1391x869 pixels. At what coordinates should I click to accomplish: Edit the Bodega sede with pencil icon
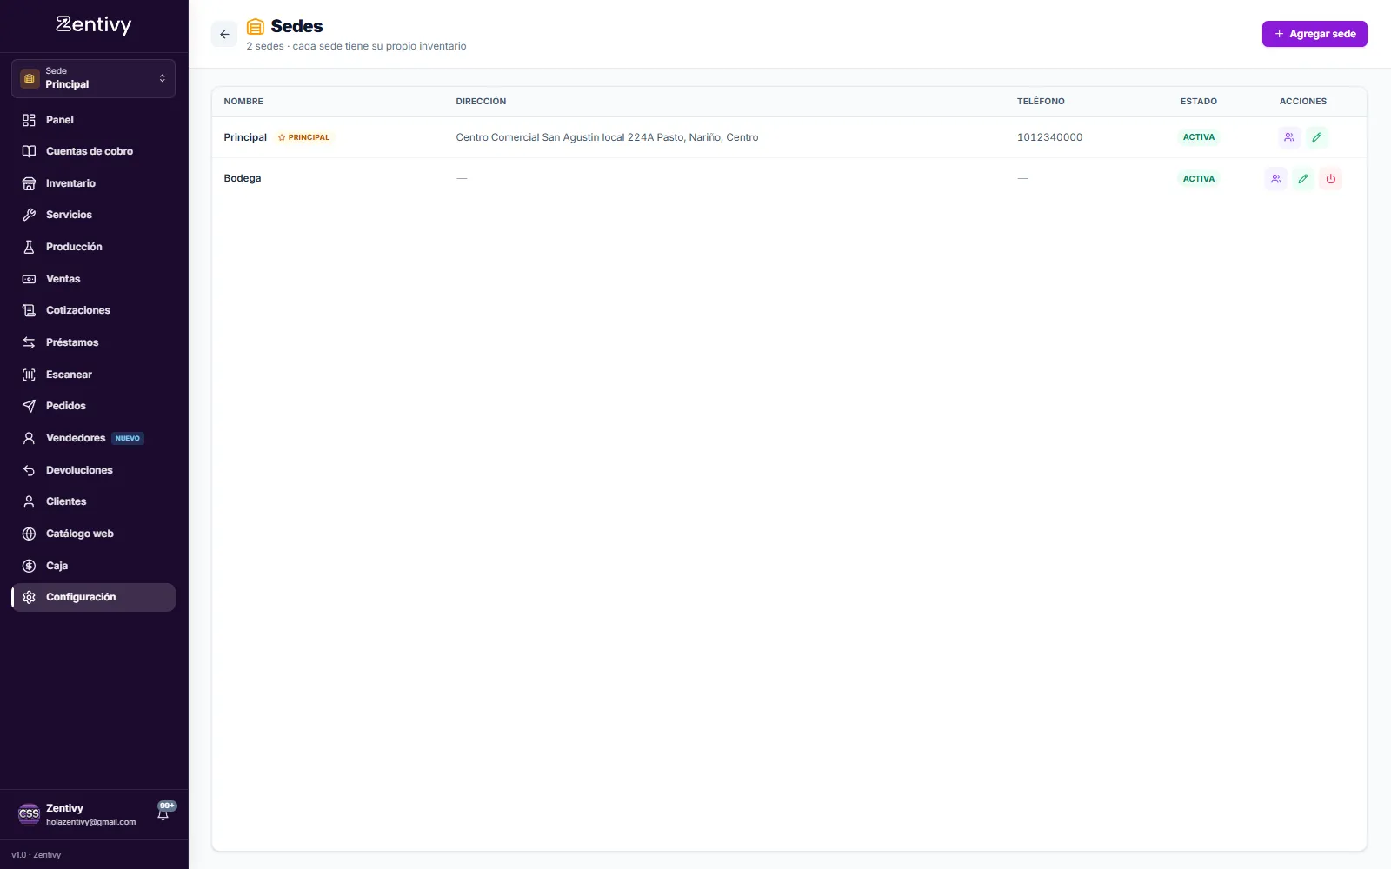pyautogui.click(x=1302, y=179)
